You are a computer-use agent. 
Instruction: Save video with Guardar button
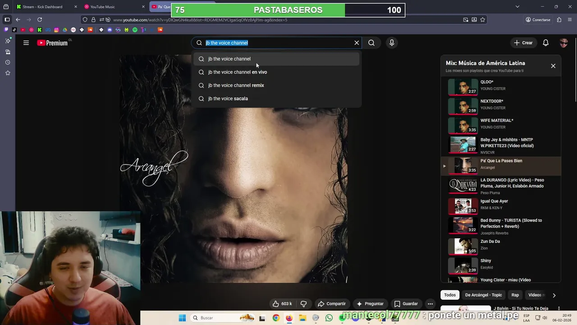[406, 304]
